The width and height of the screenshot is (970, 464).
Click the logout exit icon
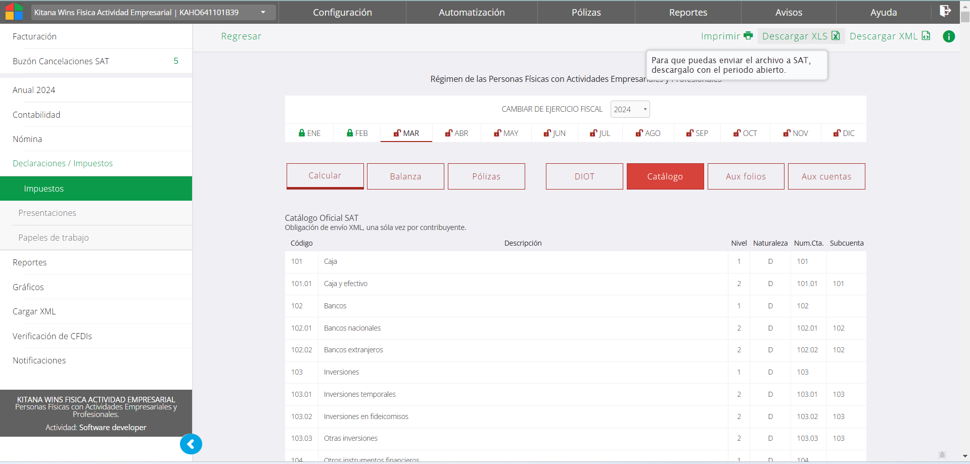point(945,11)
